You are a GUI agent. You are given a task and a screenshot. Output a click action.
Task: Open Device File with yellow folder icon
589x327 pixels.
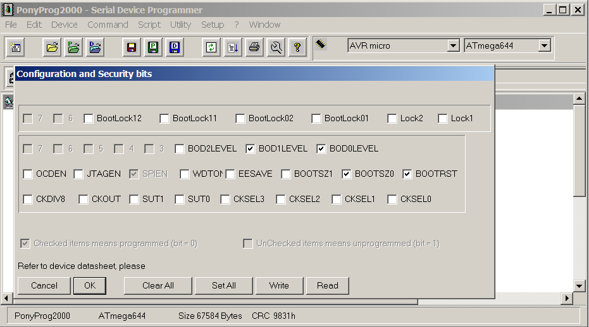point(52,47)
